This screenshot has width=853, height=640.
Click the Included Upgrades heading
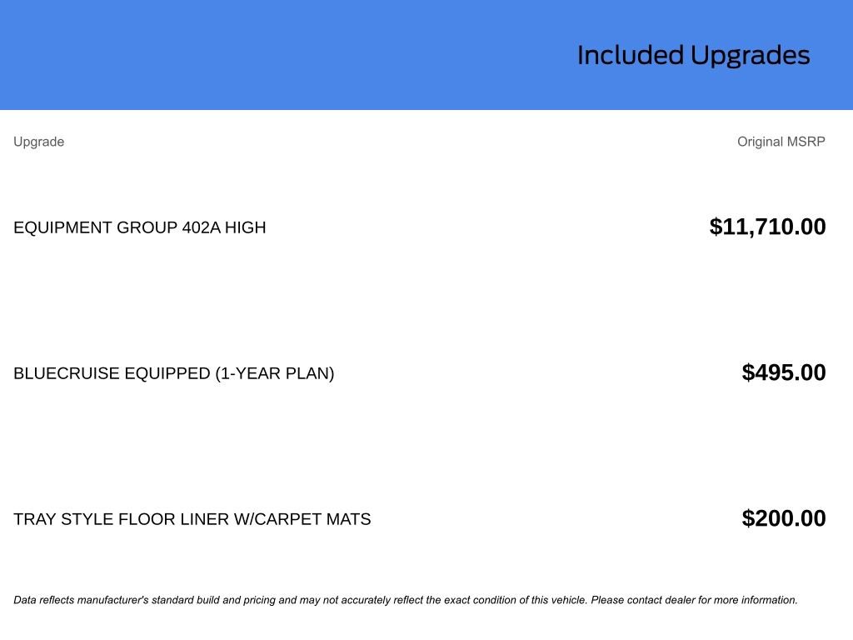click(693, 56)
